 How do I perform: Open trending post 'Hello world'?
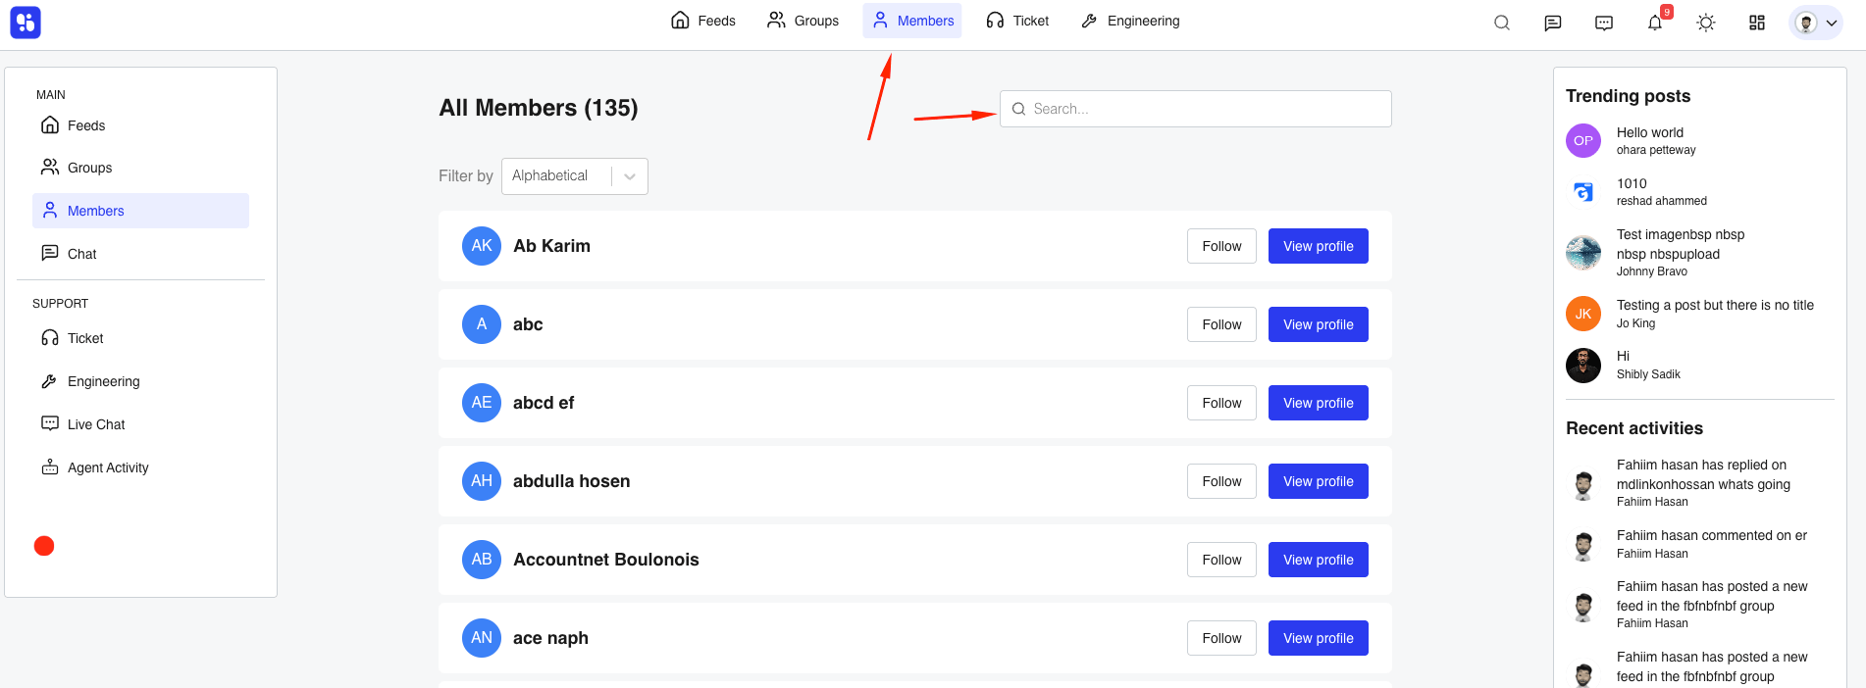(x=1650, y=132)
